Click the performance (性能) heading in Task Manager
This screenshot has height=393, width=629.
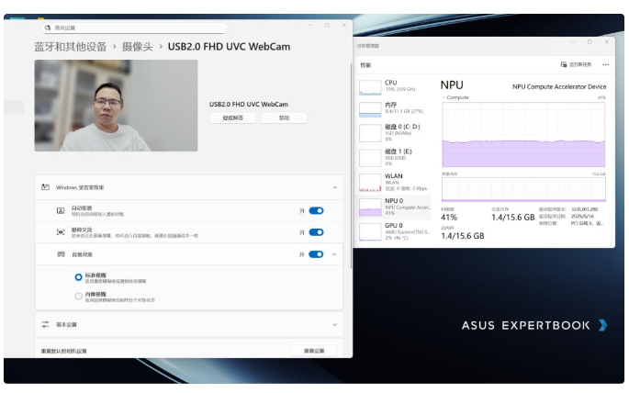[x=365, y=65]
